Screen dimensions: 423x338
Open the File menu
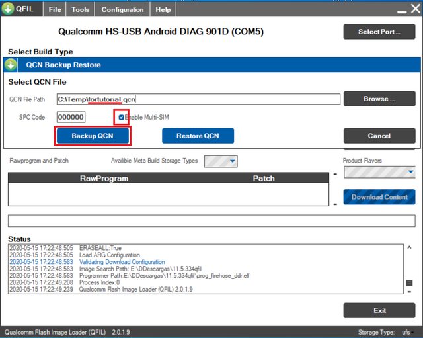[55, 9]
